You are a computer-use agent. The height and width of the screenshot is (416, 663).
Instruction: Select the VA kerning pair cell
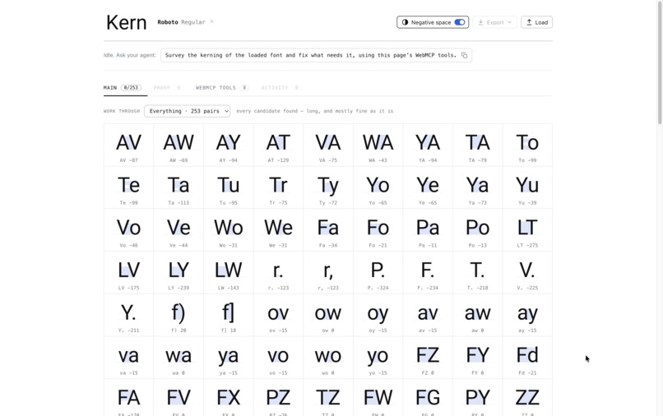[x=328, y=145]
